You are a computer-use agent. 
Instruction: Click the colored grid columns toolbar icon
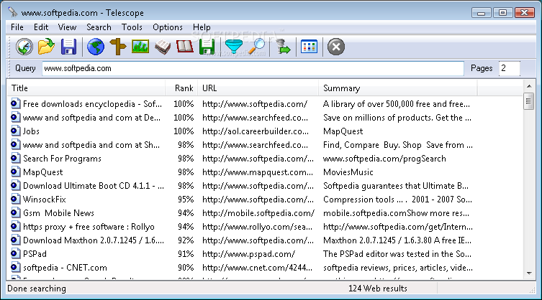point(309,47)
